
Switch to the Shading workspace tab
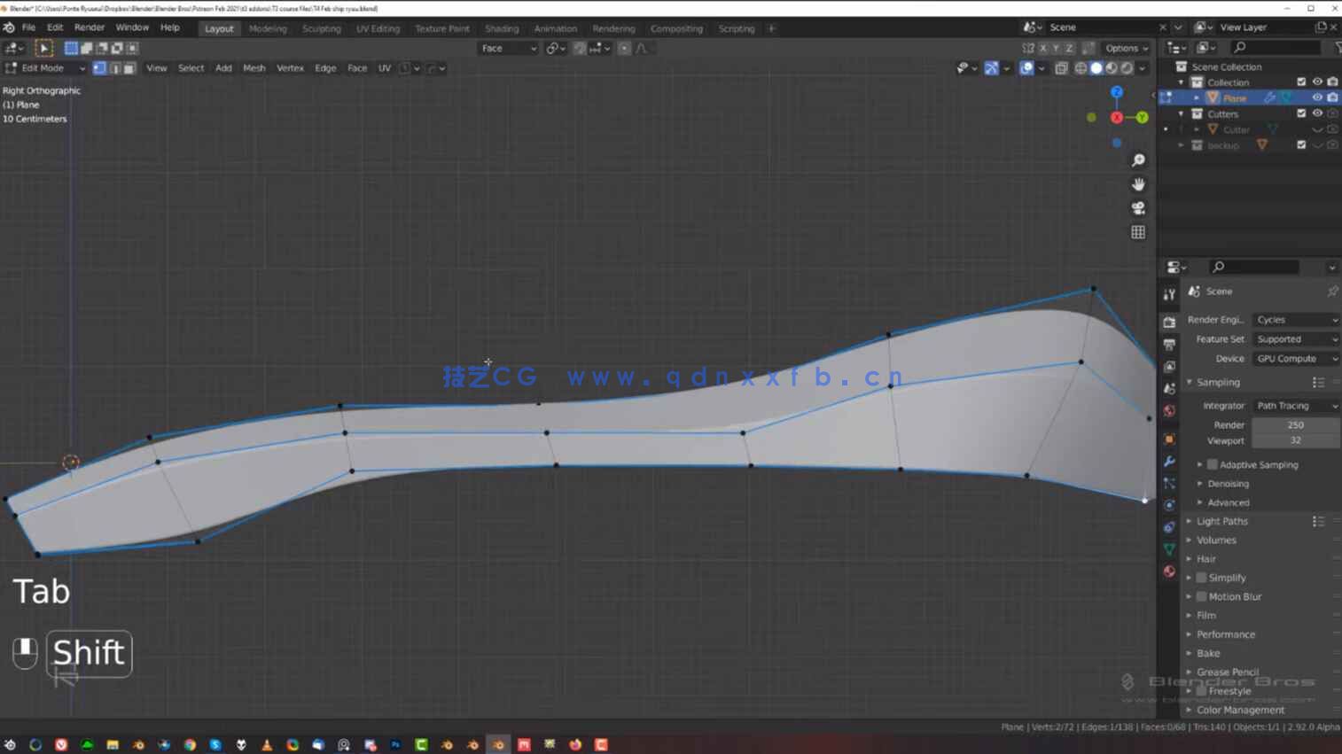pyautogui.click(x=502, y=27)
